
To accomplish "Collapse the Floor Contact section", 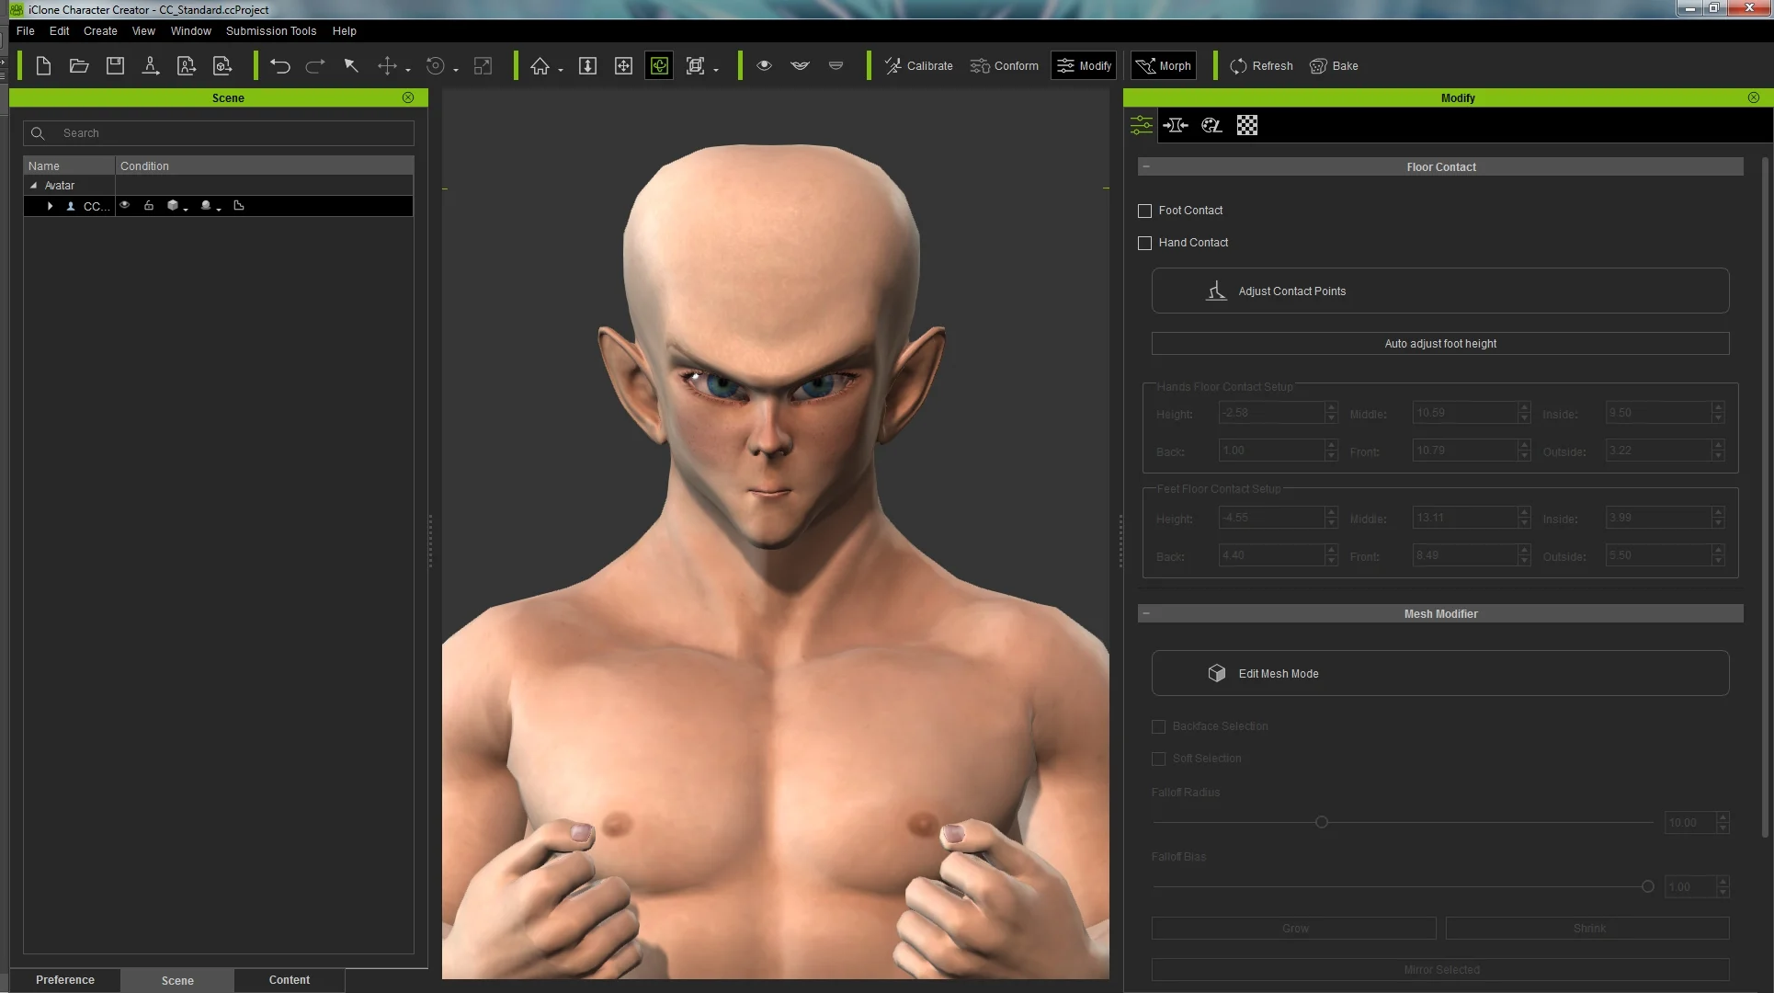I will [x=1145, y=167].
